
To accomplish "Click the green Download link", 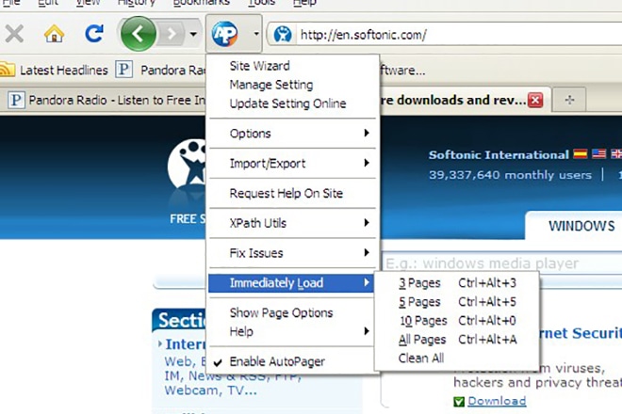I will coord(497,401).
